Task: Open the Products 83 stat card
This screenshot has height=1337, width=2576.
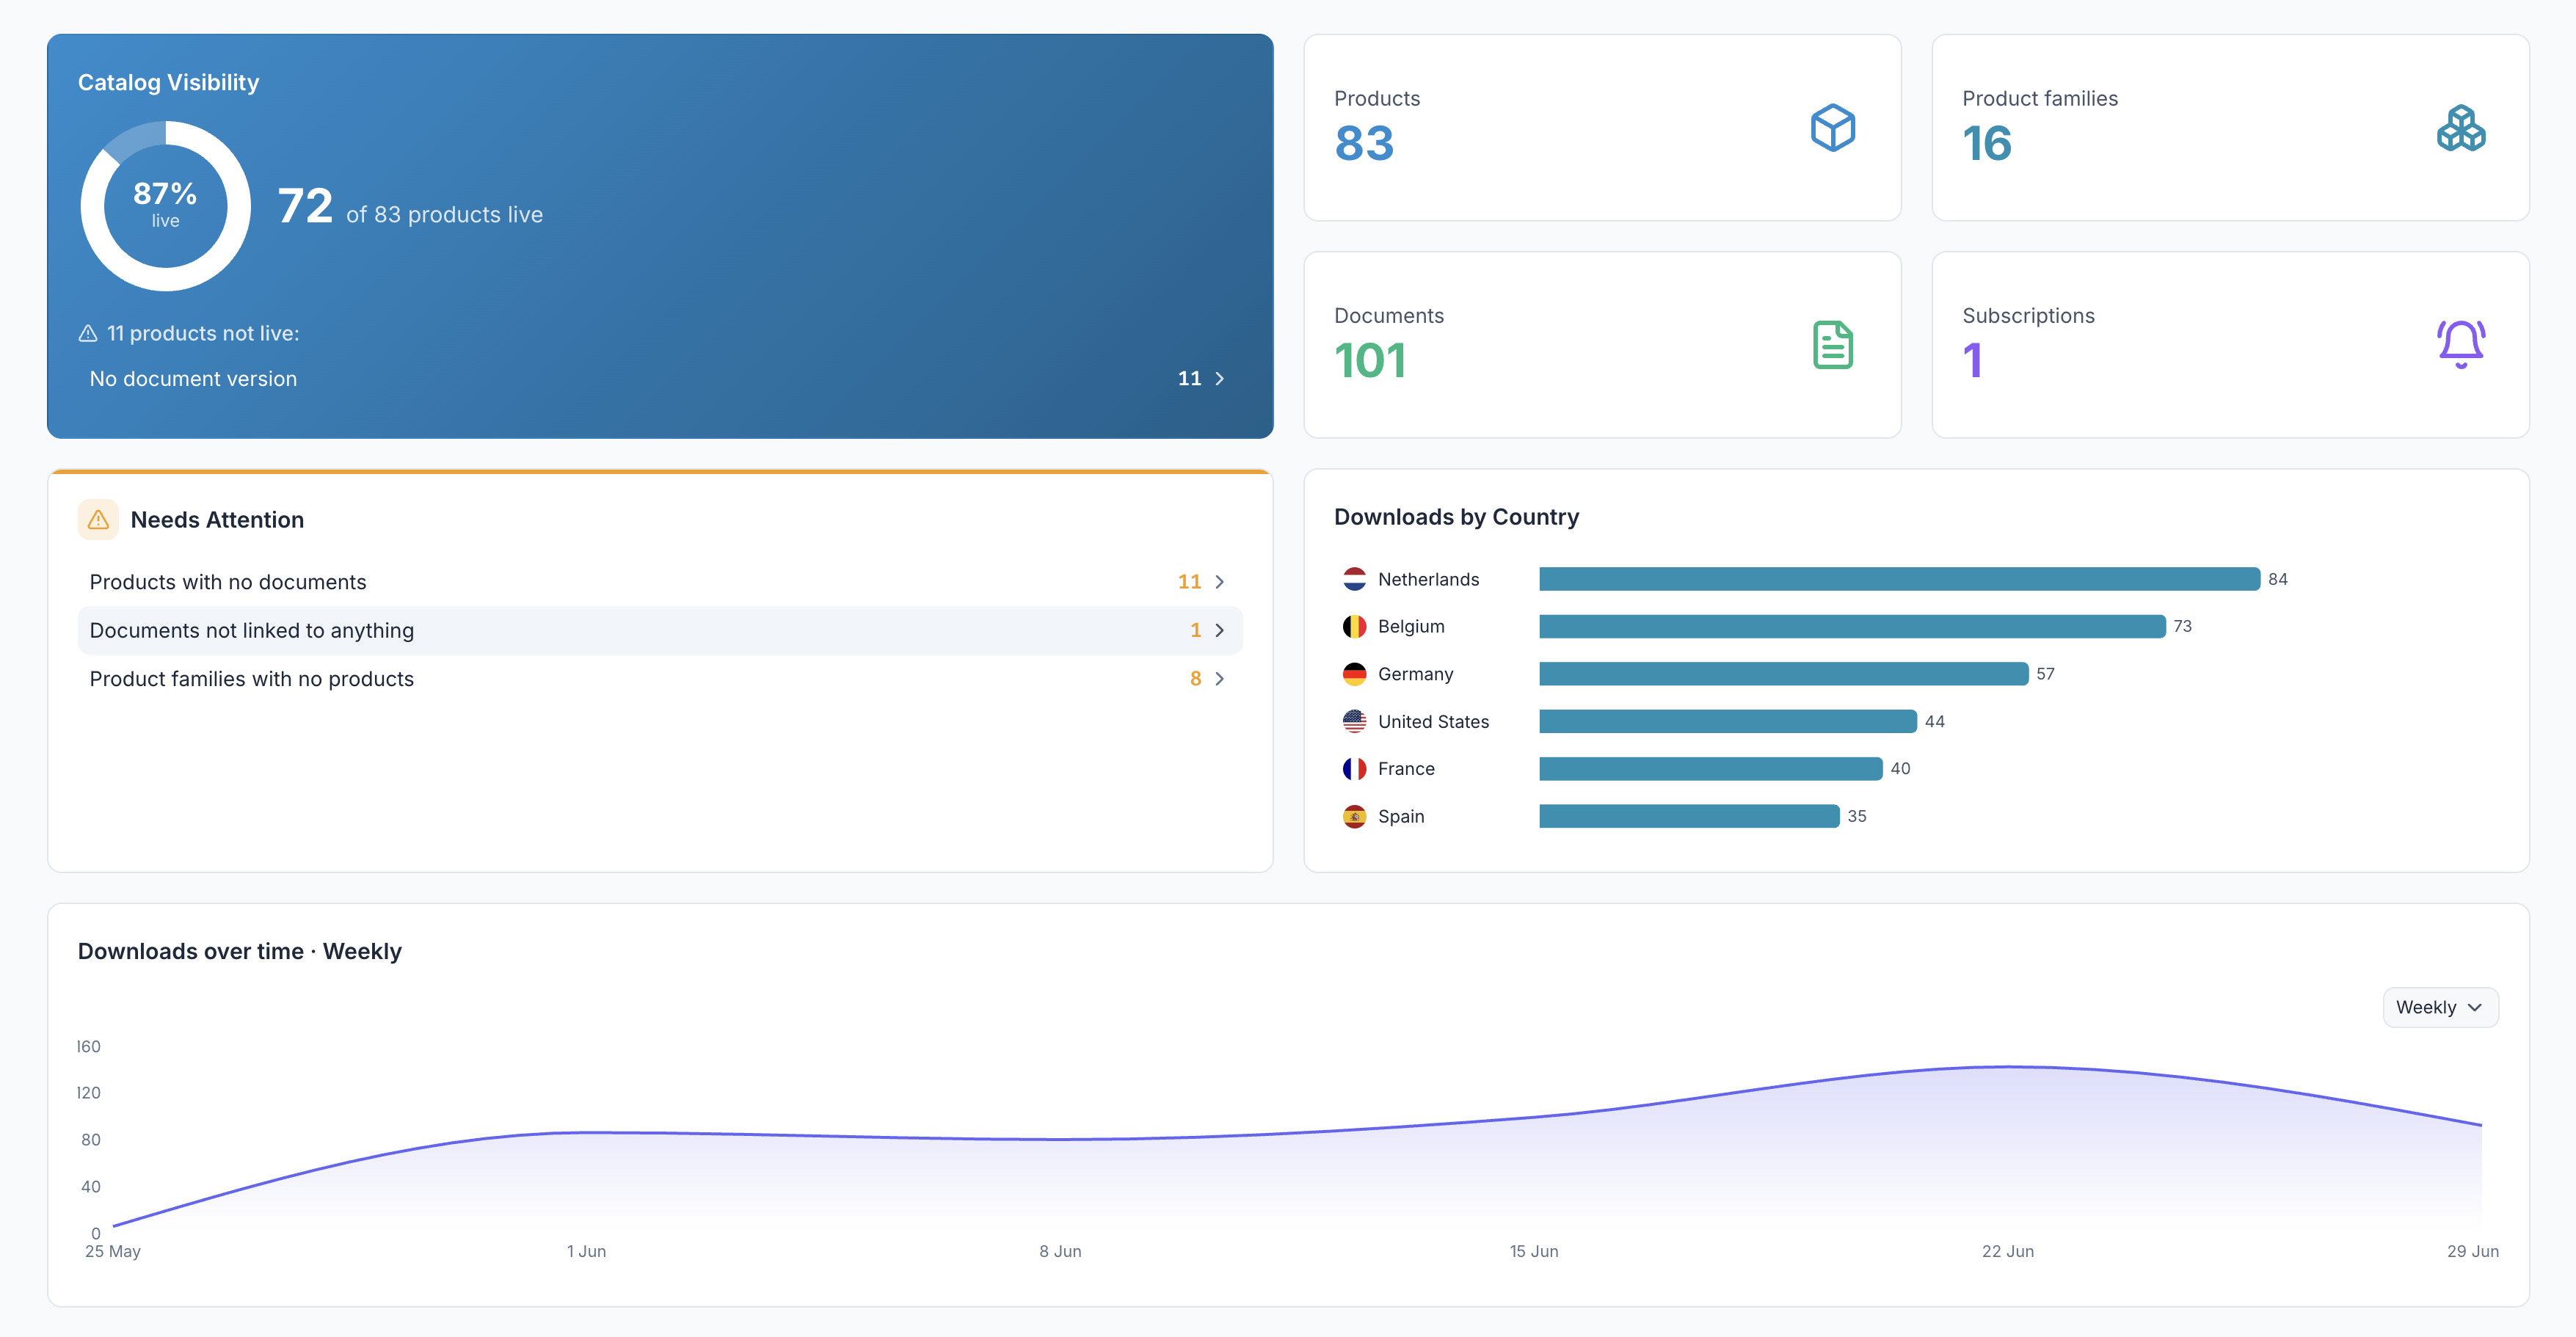Action: pyautogui.click(x=1602, y=128)
